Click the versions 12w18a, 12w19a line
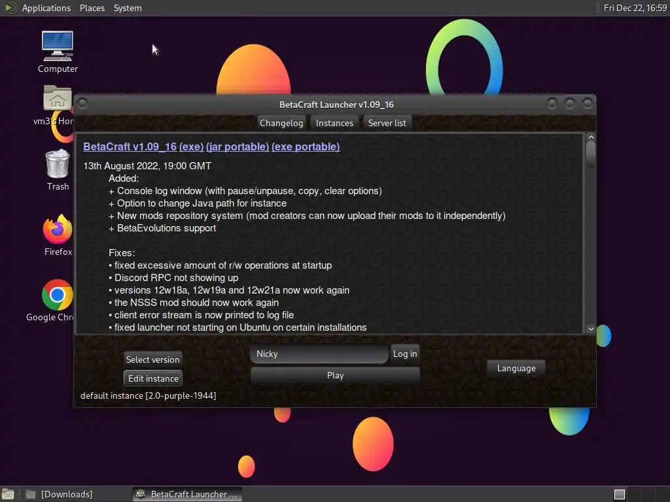This screenshot has width=670, height=502. point(229,290)
